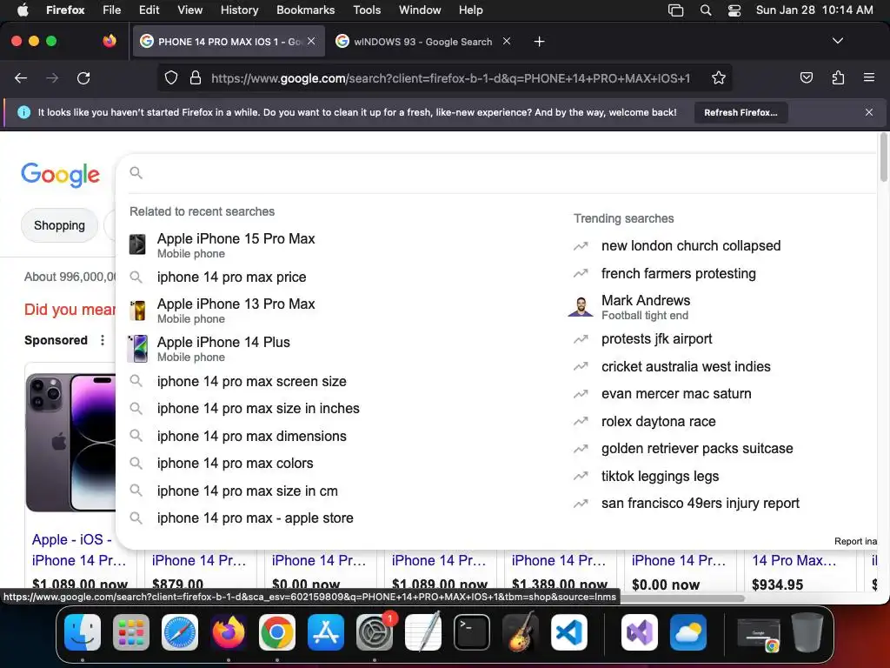Expand the list all tabs chevron
890x668 pixels.
click(x=837, y=41)
